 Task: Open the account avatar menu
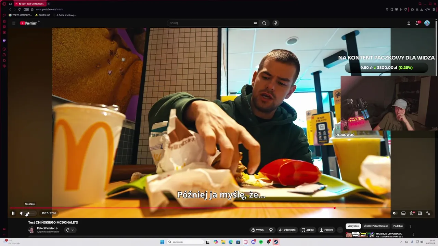coord(427,23)
